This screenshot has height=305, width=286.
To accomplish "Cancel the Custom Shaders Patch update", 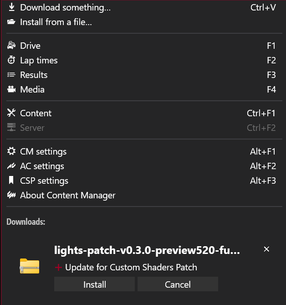I will pyautogui.click(x=178, y=284).
